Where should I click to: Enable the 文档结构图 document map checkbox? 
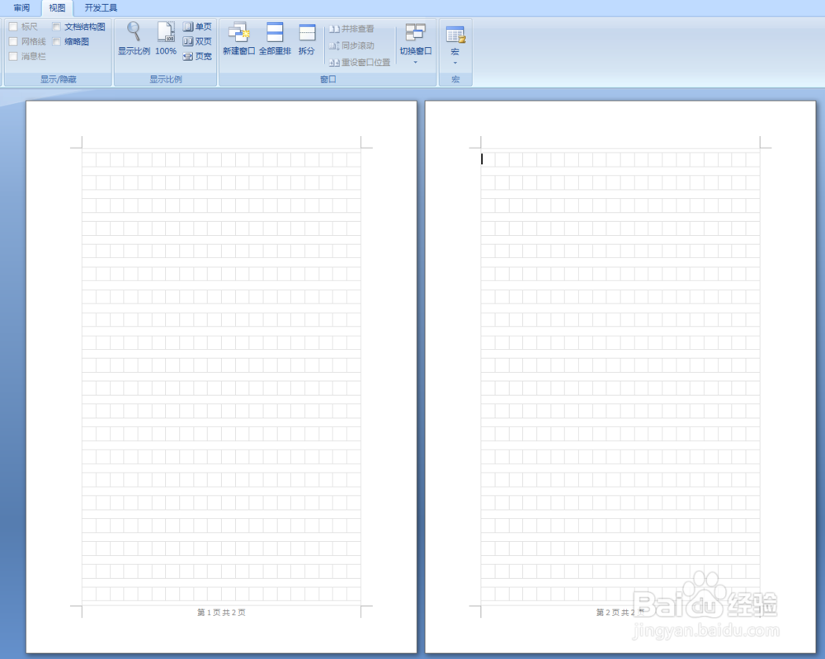click(56, 26)
